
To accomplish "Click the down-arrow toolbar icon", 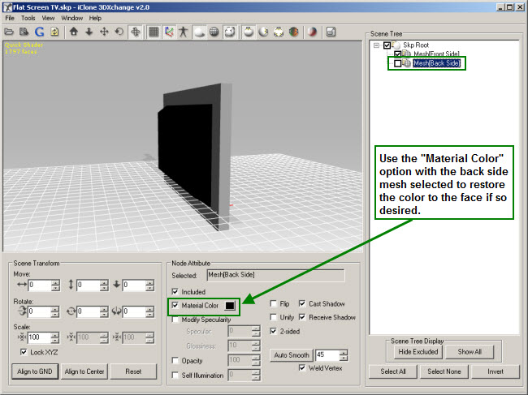I will point(89,32).
